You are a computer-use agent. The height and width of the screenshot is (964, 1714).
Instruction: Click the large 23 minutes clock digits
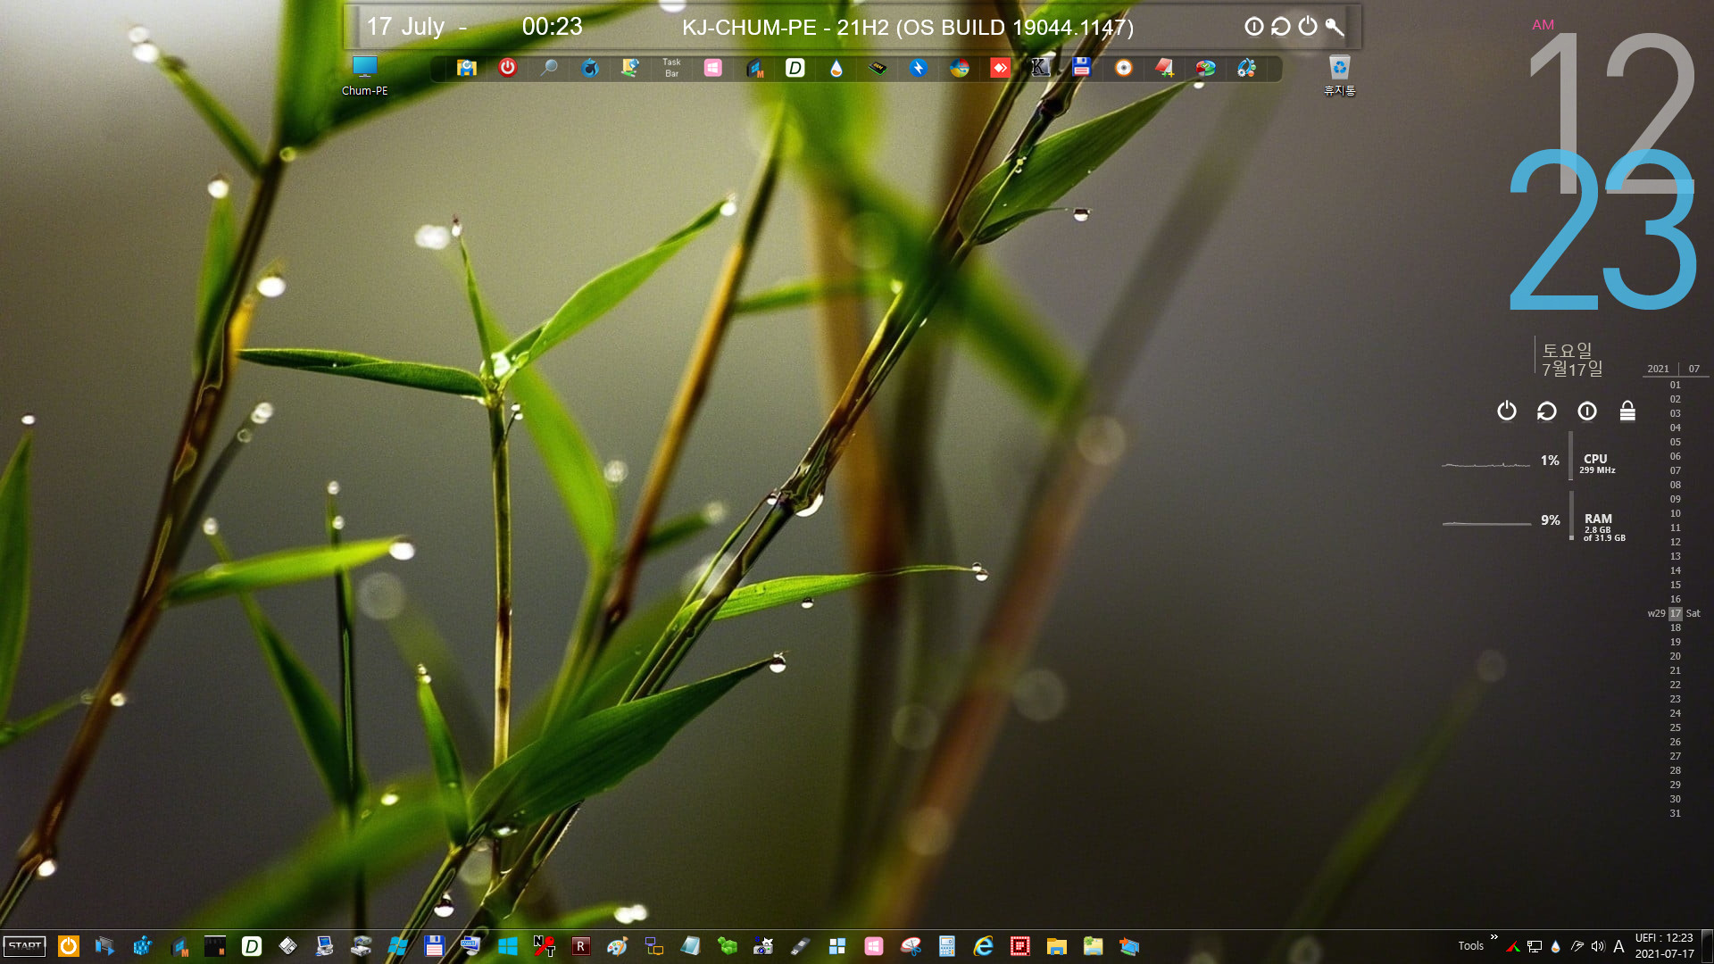1602,230
